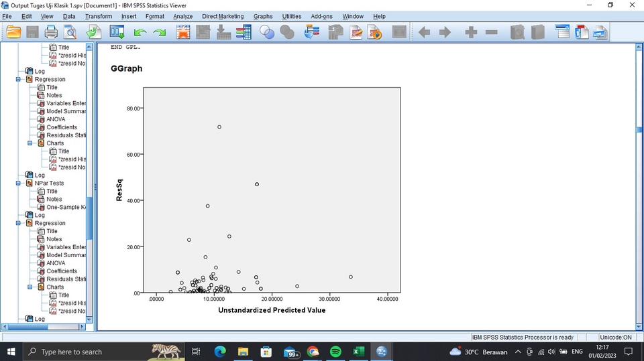Open Spotify from the taskbar
The width and height of the screenshot is (644, 361).
click(335, 352)
